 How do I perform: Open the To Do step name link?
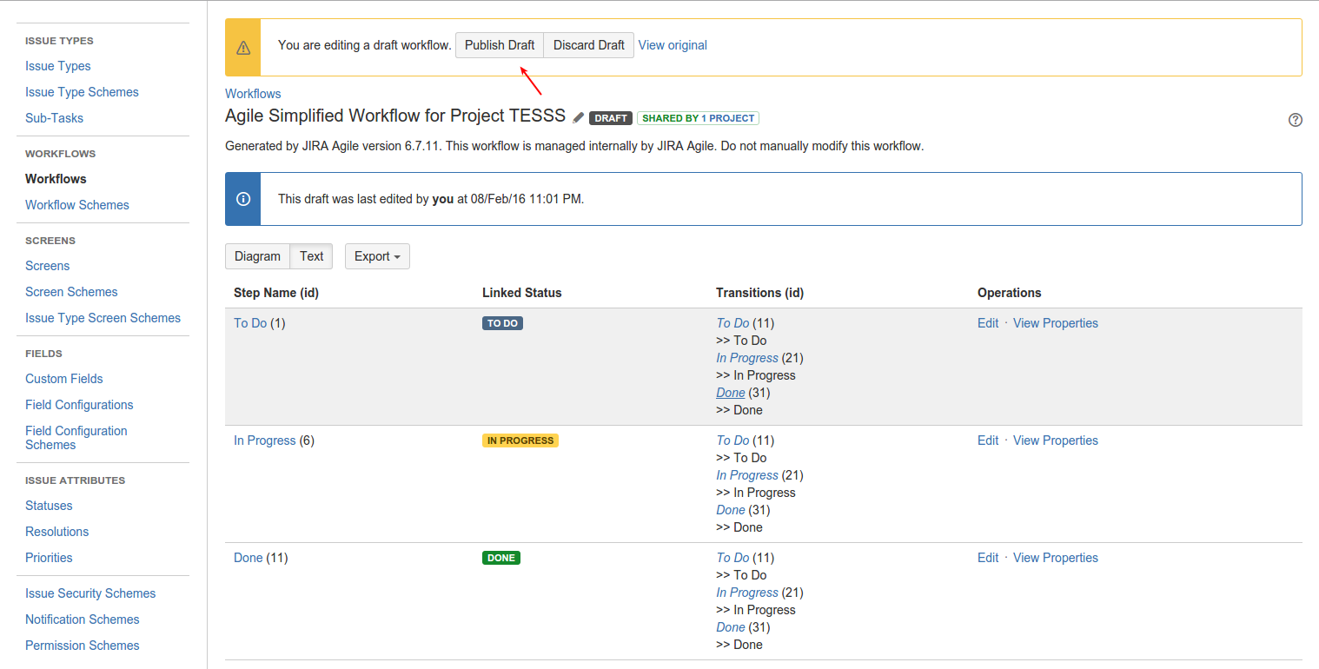250,323
